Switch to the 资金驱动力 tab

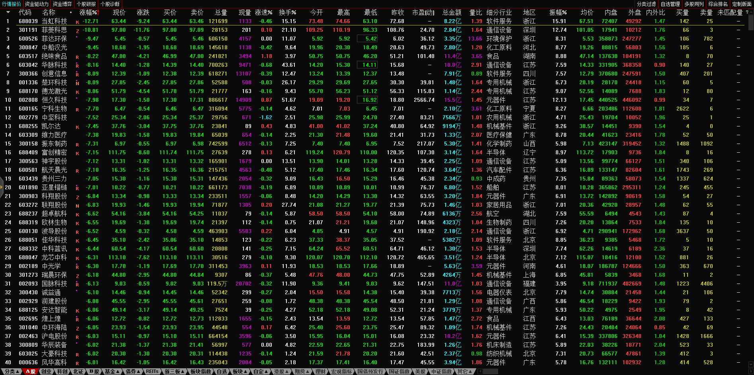coord(37,4)
